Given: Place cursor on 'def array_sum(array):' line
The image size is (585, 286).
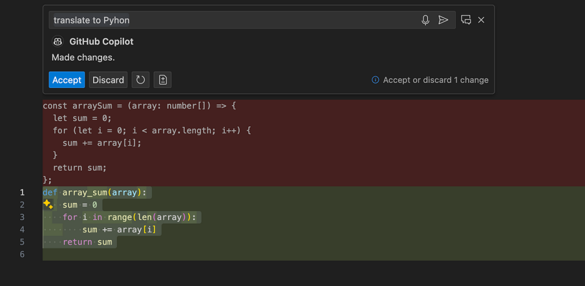Looking at the screenshot, I should point(97,192).
